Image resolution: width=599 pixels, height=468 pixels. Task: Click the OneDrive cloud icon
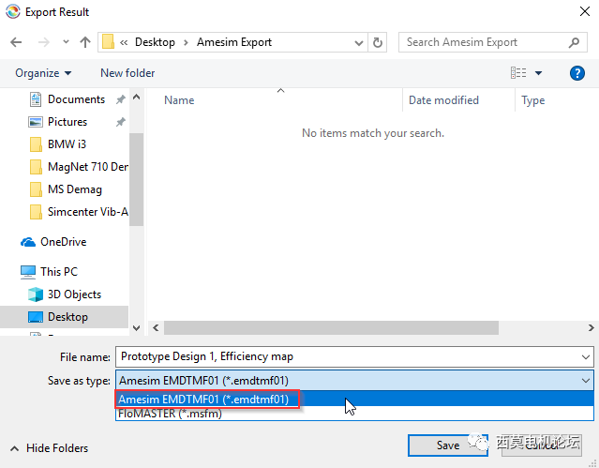(x=28, y=242)
